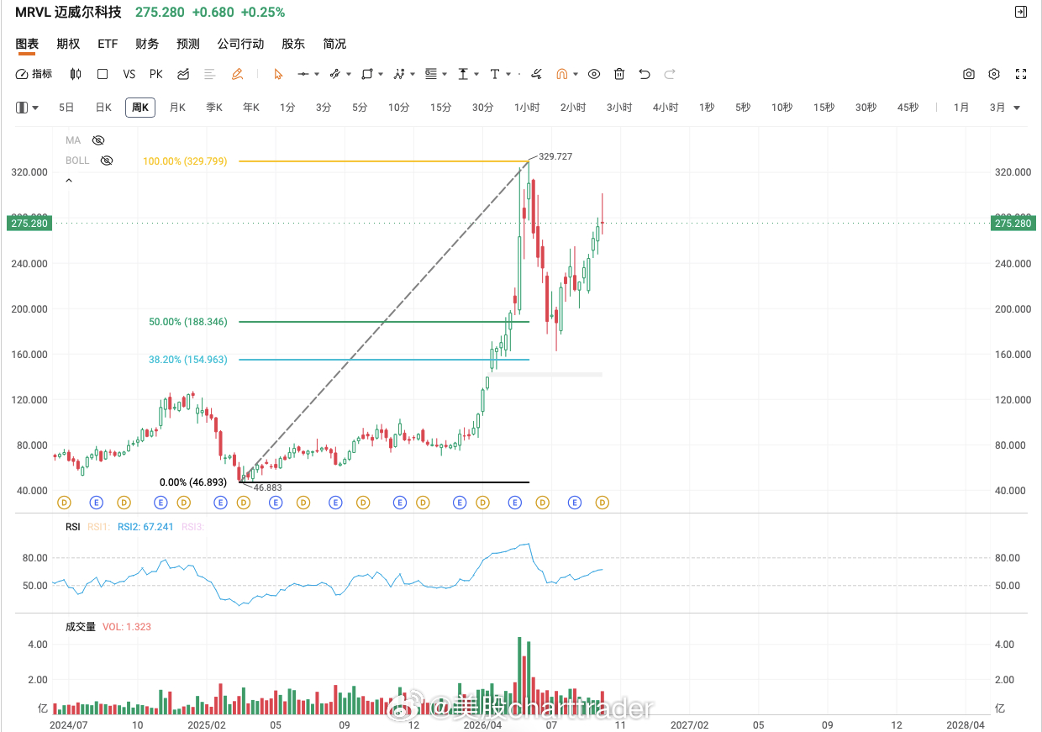Delete drawings with the trash icon
Viewport: 1042px width, 732px height.
click(619, 74)
